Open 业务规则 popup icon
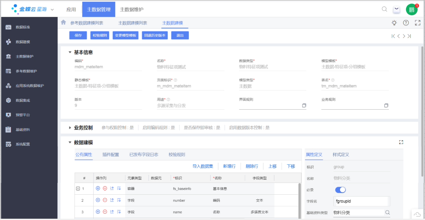 pos(386,106)
